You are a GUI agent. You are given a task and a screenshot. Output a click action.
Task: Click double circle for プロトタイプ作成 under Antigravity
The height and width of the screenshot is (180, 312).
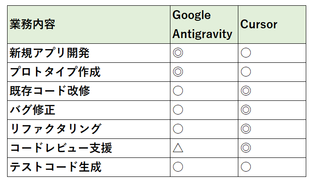178,72
